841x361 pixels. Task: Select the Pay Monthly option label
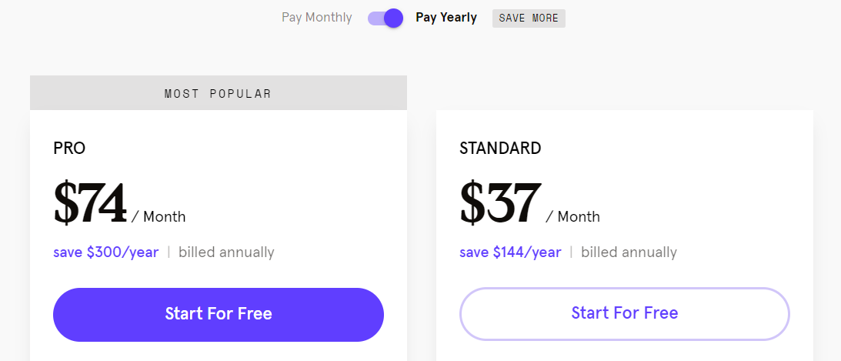316,18
